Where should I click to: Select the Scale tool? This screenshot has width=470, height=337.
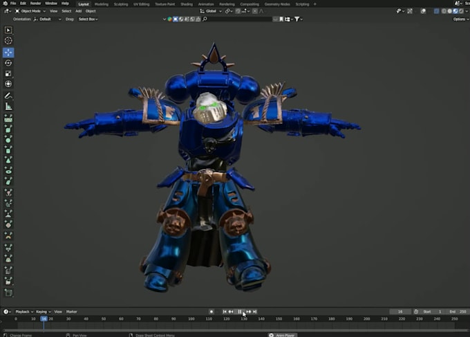[8, 73]
